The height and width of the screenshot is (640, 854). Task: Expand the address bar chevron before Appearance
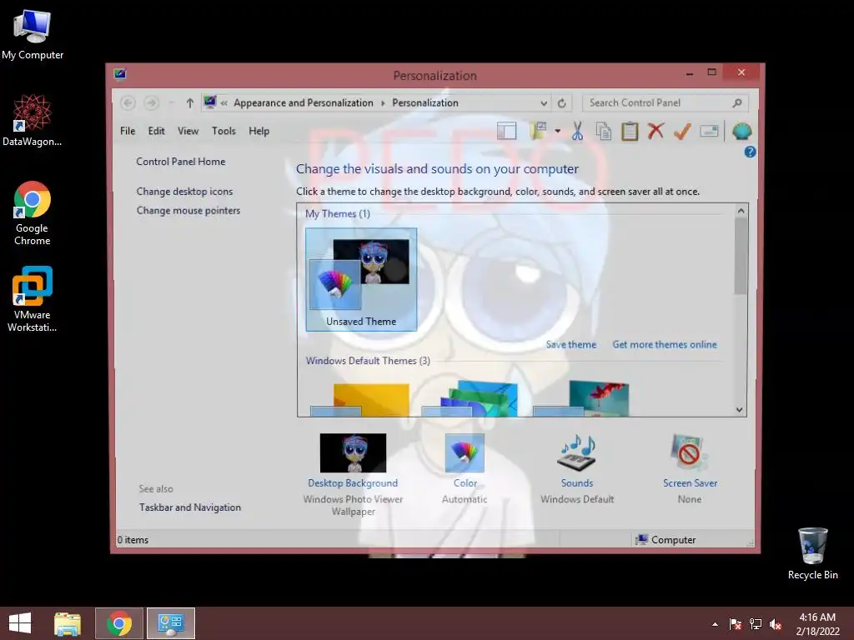tap(224, 102)
